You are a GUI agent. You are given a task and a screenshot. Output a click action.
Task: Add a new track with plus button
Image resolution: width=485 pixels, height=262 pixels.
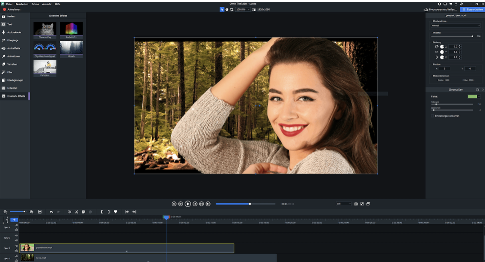coord(14,220)
